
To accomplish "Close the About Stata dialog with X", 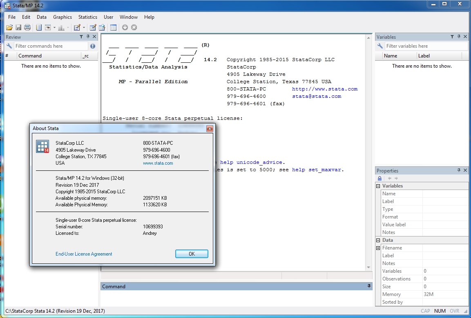I will coord(210,128).
